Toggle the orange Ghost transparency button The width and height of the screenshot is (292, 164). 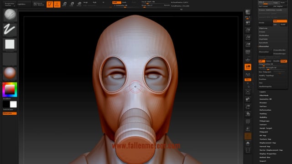click(x=248, y=136)
